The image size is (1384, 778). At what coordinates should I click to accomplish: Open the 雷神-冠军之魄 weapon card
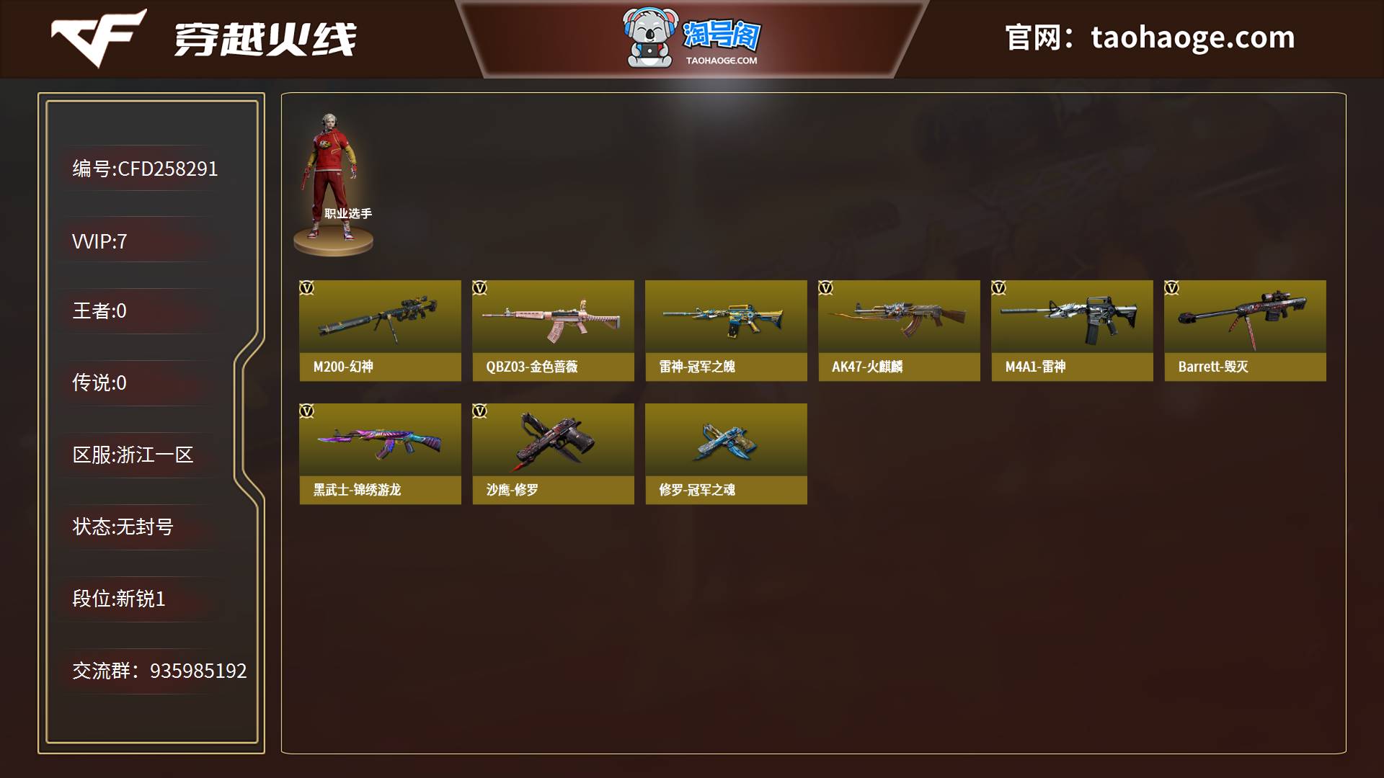pyautogui.click(x=726, y=331)
